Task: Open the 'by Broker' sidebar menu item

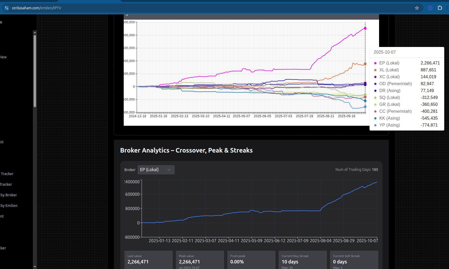Action: (9, 195)
